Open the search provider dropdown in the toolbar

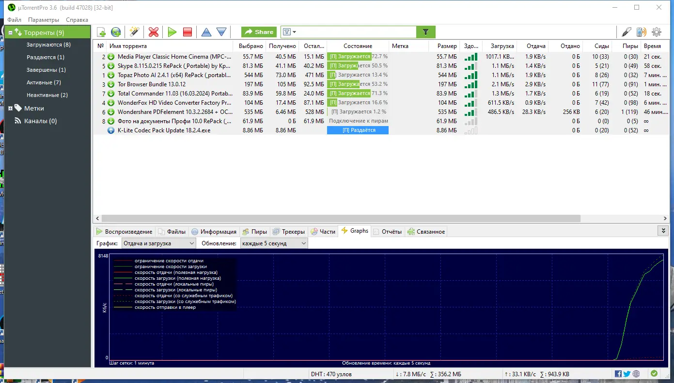pos(289,32)
